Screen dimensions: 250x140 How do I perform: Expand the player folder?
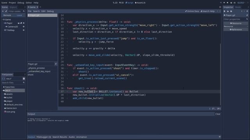point(4,101)
